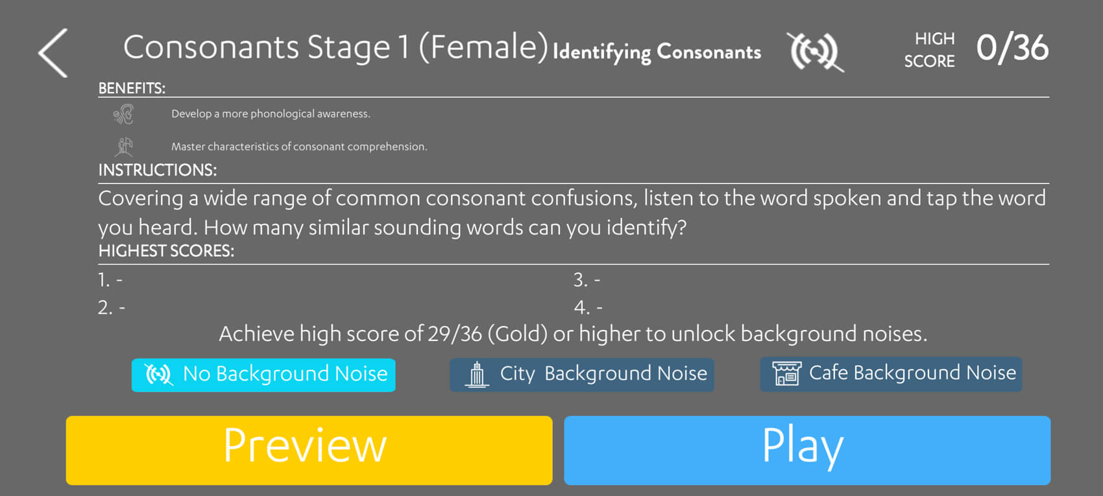Tap the city building icon
The width and height of the screenshot is (1103, 496).
[477, 375]
